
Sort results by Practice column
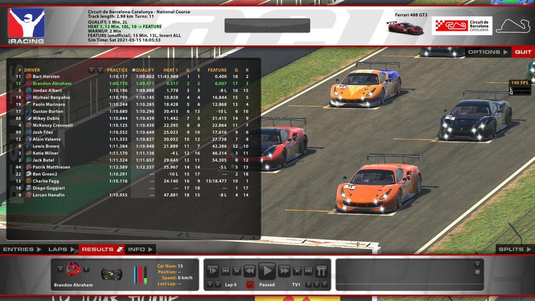click(x=117, y=70)
